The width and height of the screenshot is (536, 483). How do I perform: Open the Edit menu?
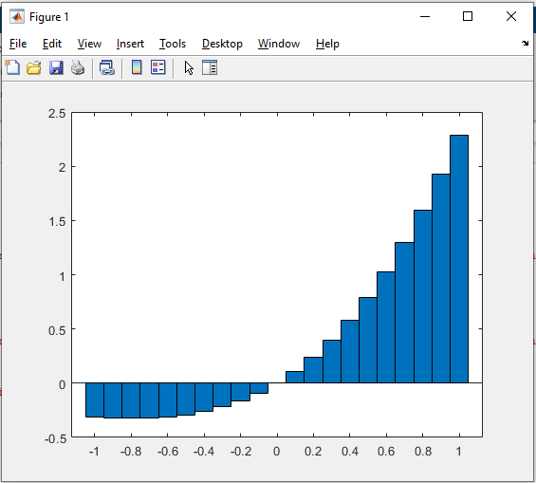point(52,44)
